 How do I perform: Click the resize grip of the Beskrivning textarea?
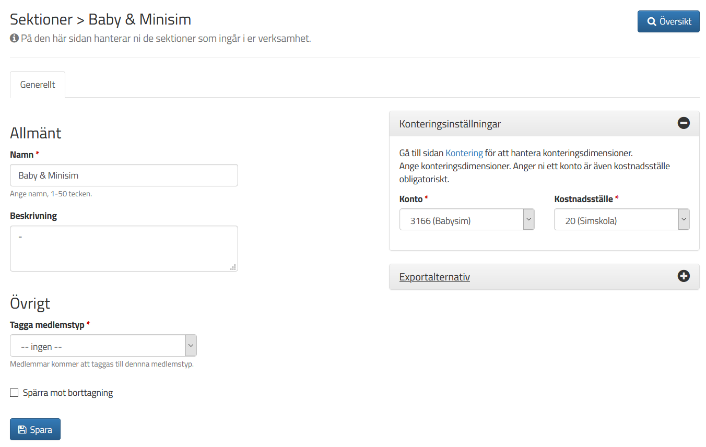click(x=233, y=267)
